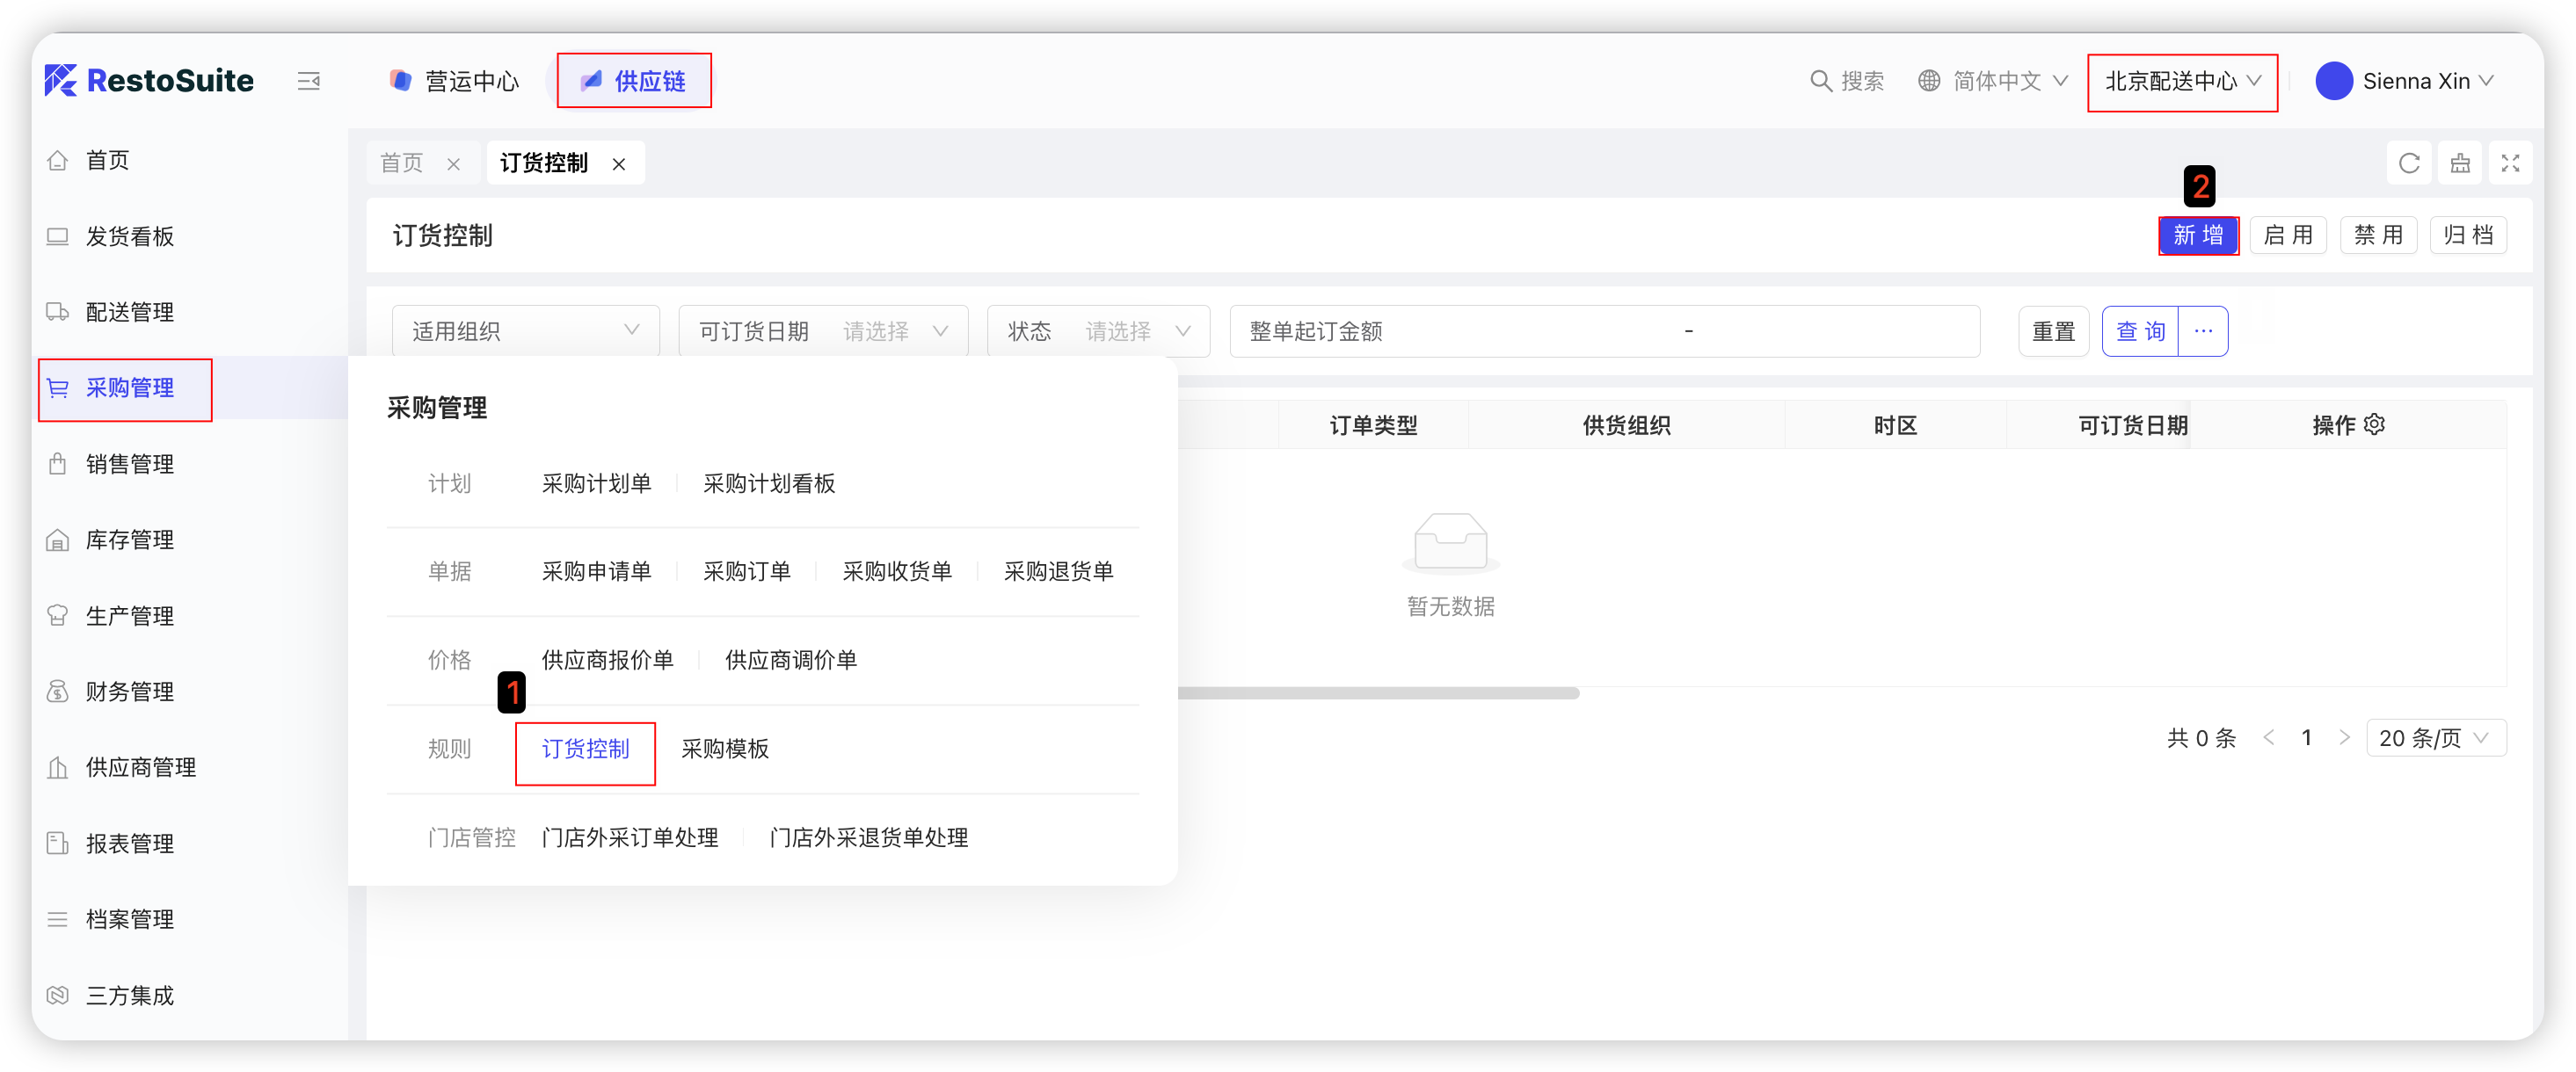Close the 订货控制 tab

[619, 163]
